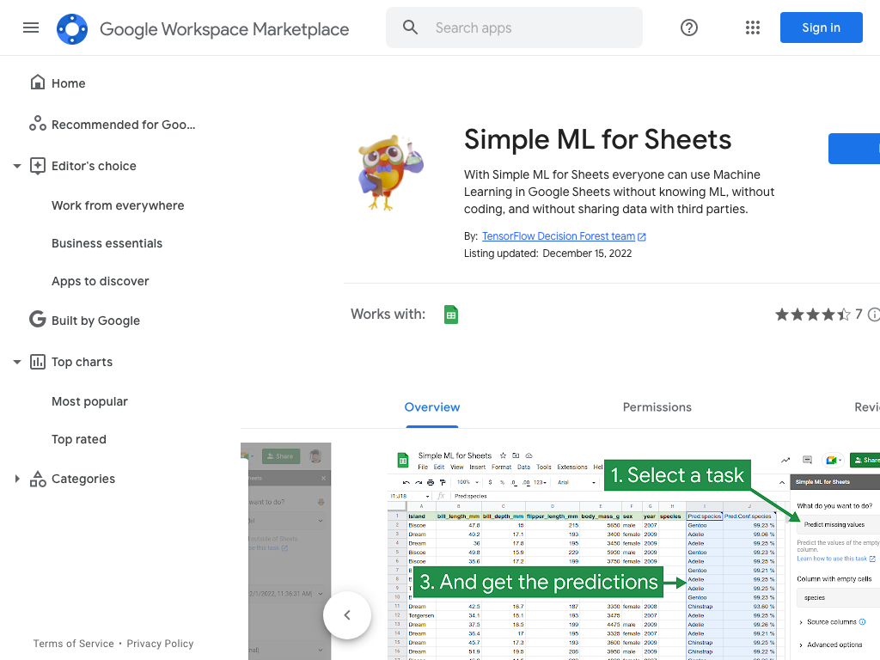Open Top rated chart
The image size is (880, 660).
coord(78,439)
